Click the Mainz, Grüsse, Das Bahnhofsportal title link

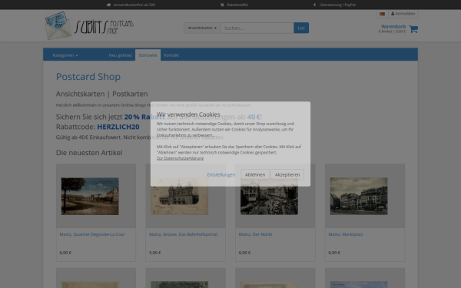point(183,234)
